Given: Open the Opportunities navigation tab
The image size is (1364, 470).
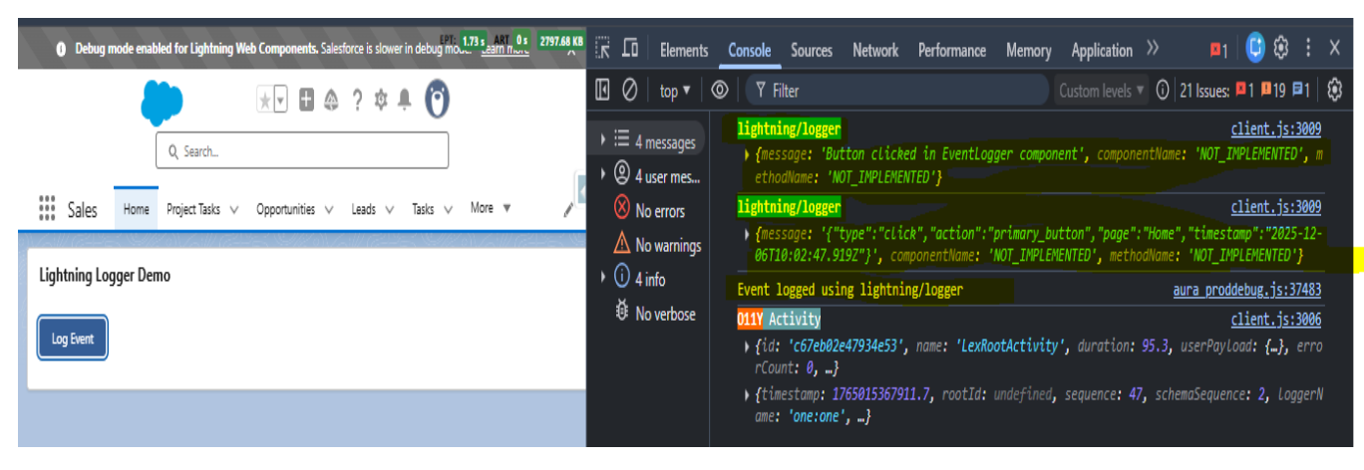Looking at the screenshot, I should (x=285, y=209).
